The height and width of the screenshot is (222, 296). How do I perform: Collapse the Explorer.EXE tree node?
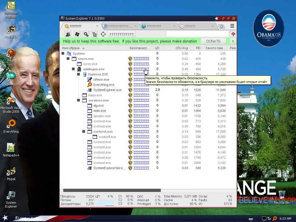(79, 74)
